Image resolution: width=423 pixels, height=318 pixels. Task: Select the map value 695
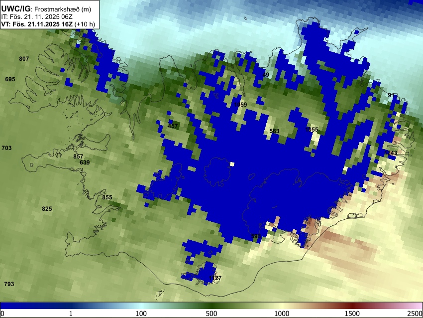click(x=10, y=79)
